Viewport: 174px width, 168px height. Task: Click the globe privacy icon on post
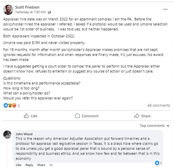[x=50, y=12]
